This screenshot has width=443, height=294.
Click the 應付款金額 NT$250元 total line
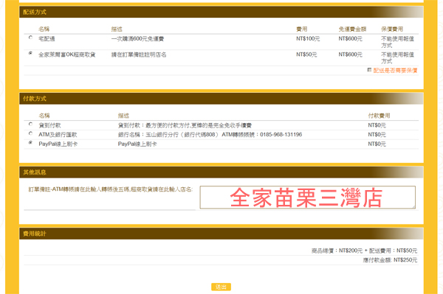click(x=390, y=260)
